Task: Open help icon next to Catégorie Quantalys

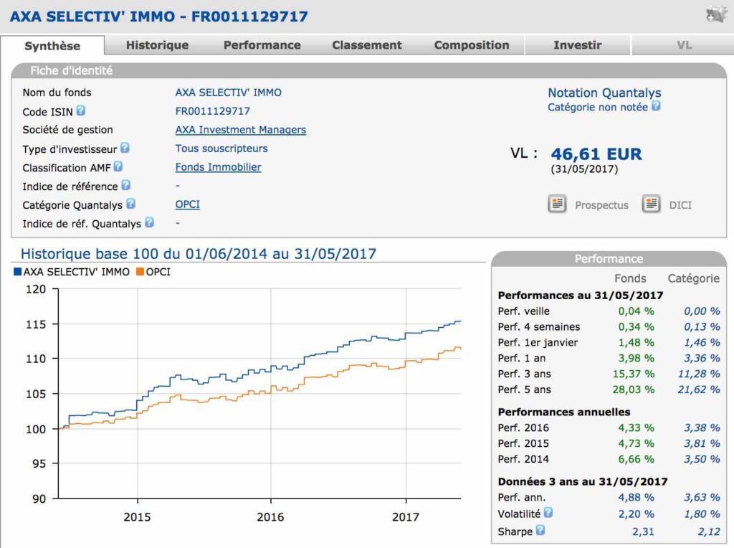Action: coord(130,204)
